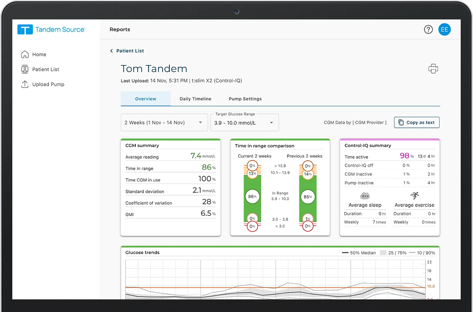Viewport: 473px width, 312px height.
Task: Click the copy icon on Copy as text
Action: pos(401,122)
